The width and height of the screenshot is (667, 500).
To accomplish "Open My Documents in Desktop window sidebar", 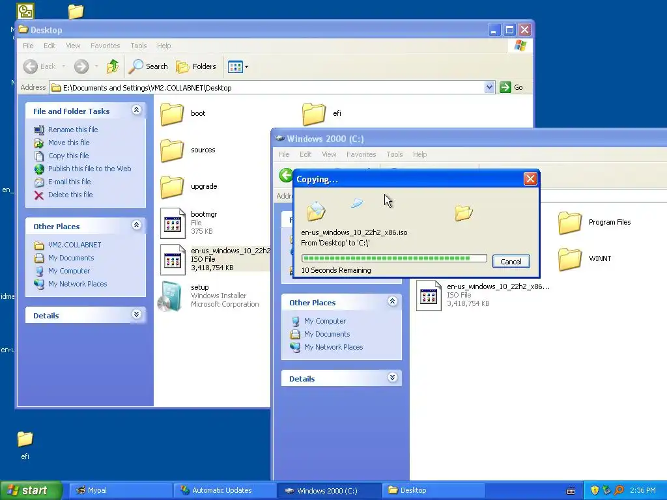I will click(x=71, y=258).
